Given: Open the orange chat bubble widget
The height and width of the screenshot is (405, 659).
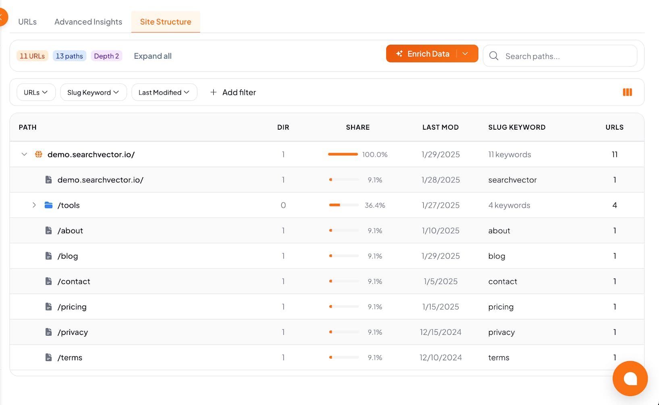Looking at the screenshot, I should click(x=630, y=378).
